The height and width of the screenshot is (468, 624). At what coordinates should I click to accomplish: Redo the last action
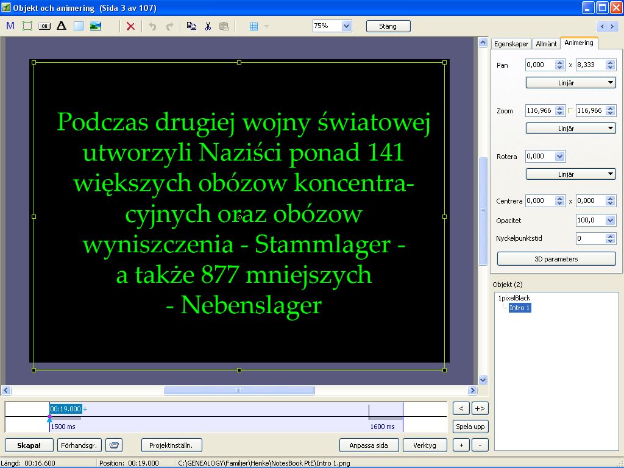(x=169, y=26)
